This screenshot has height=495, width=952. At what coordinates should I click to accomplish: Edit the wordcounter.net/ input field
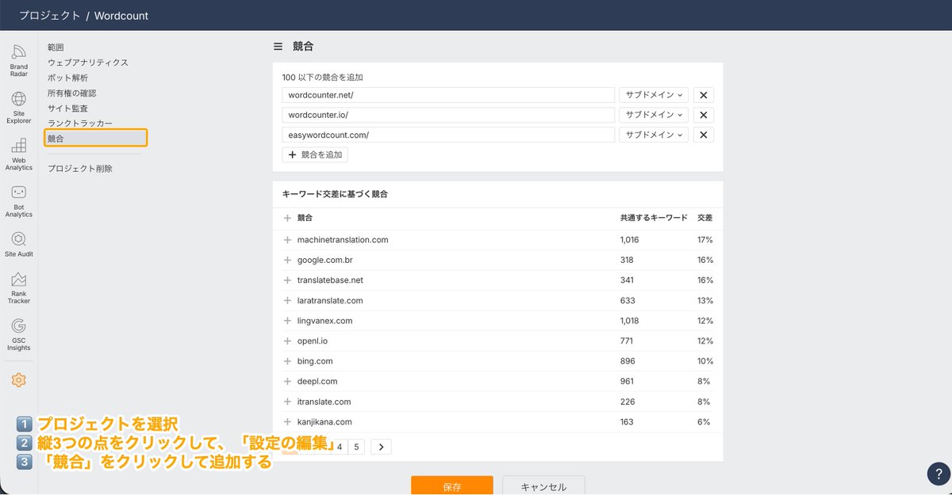tap(448, 95)
